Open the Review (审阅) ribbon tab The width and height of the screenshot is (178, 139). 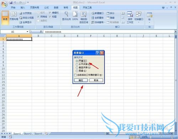[66, 7]
